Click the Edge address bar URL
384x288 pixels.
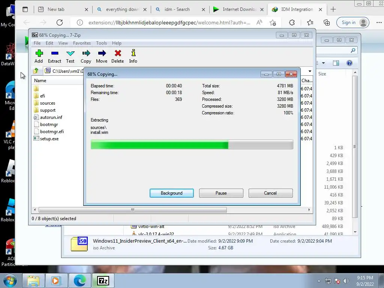[x=169, y=22]
